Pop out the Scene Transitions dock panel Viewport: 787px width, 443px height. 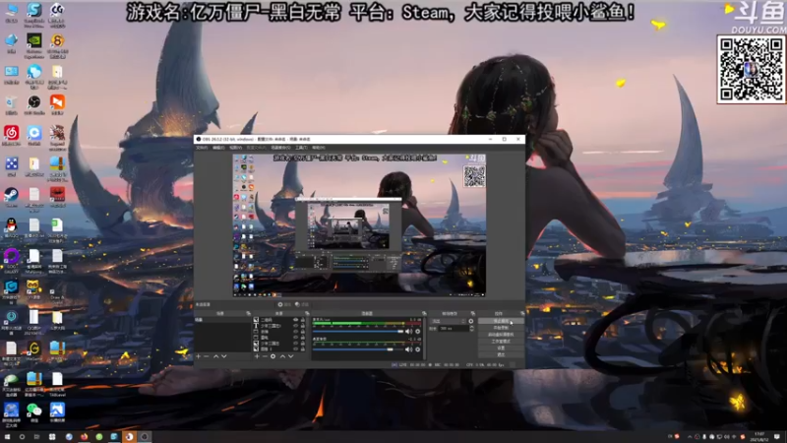[x=473, y=313]
